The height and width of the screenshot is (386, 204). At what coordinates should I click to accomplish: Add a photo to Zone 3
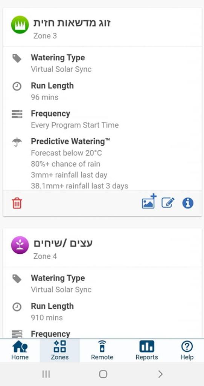[x=149, y=201]
